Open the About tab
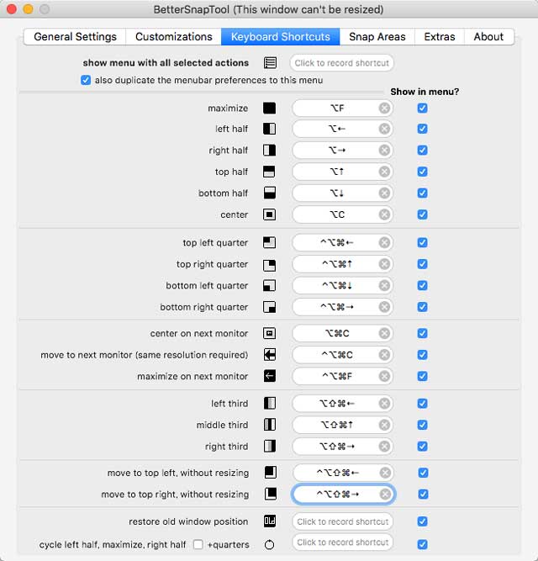538x561 pixels. tap(488, 37)
